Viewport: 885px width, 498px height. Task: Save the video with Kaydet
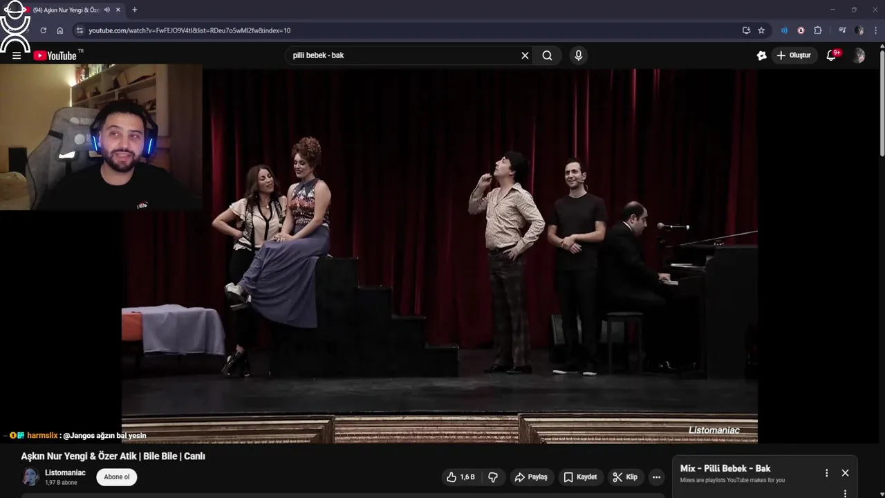pos(580,477)
